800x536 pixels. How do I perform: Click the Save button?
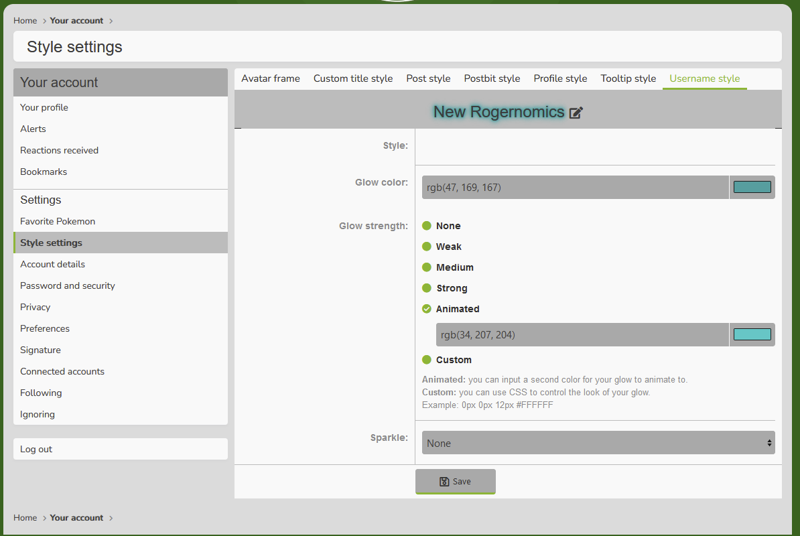coord(455,481)
